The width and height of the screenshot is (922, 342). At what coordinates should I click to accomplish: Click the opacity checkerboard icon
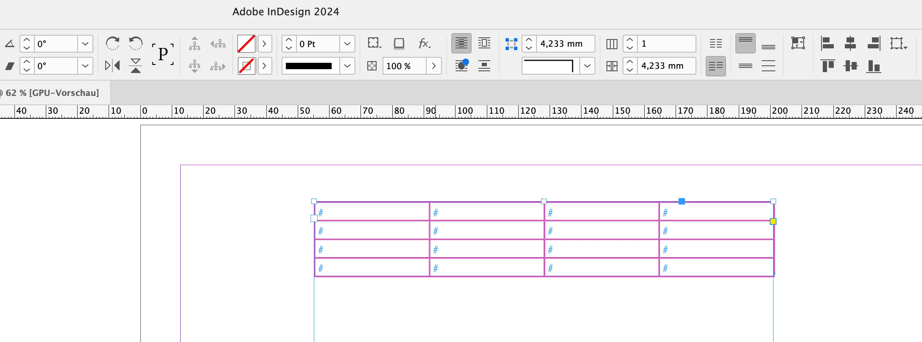pyautogui.click(x=372, y=66)
